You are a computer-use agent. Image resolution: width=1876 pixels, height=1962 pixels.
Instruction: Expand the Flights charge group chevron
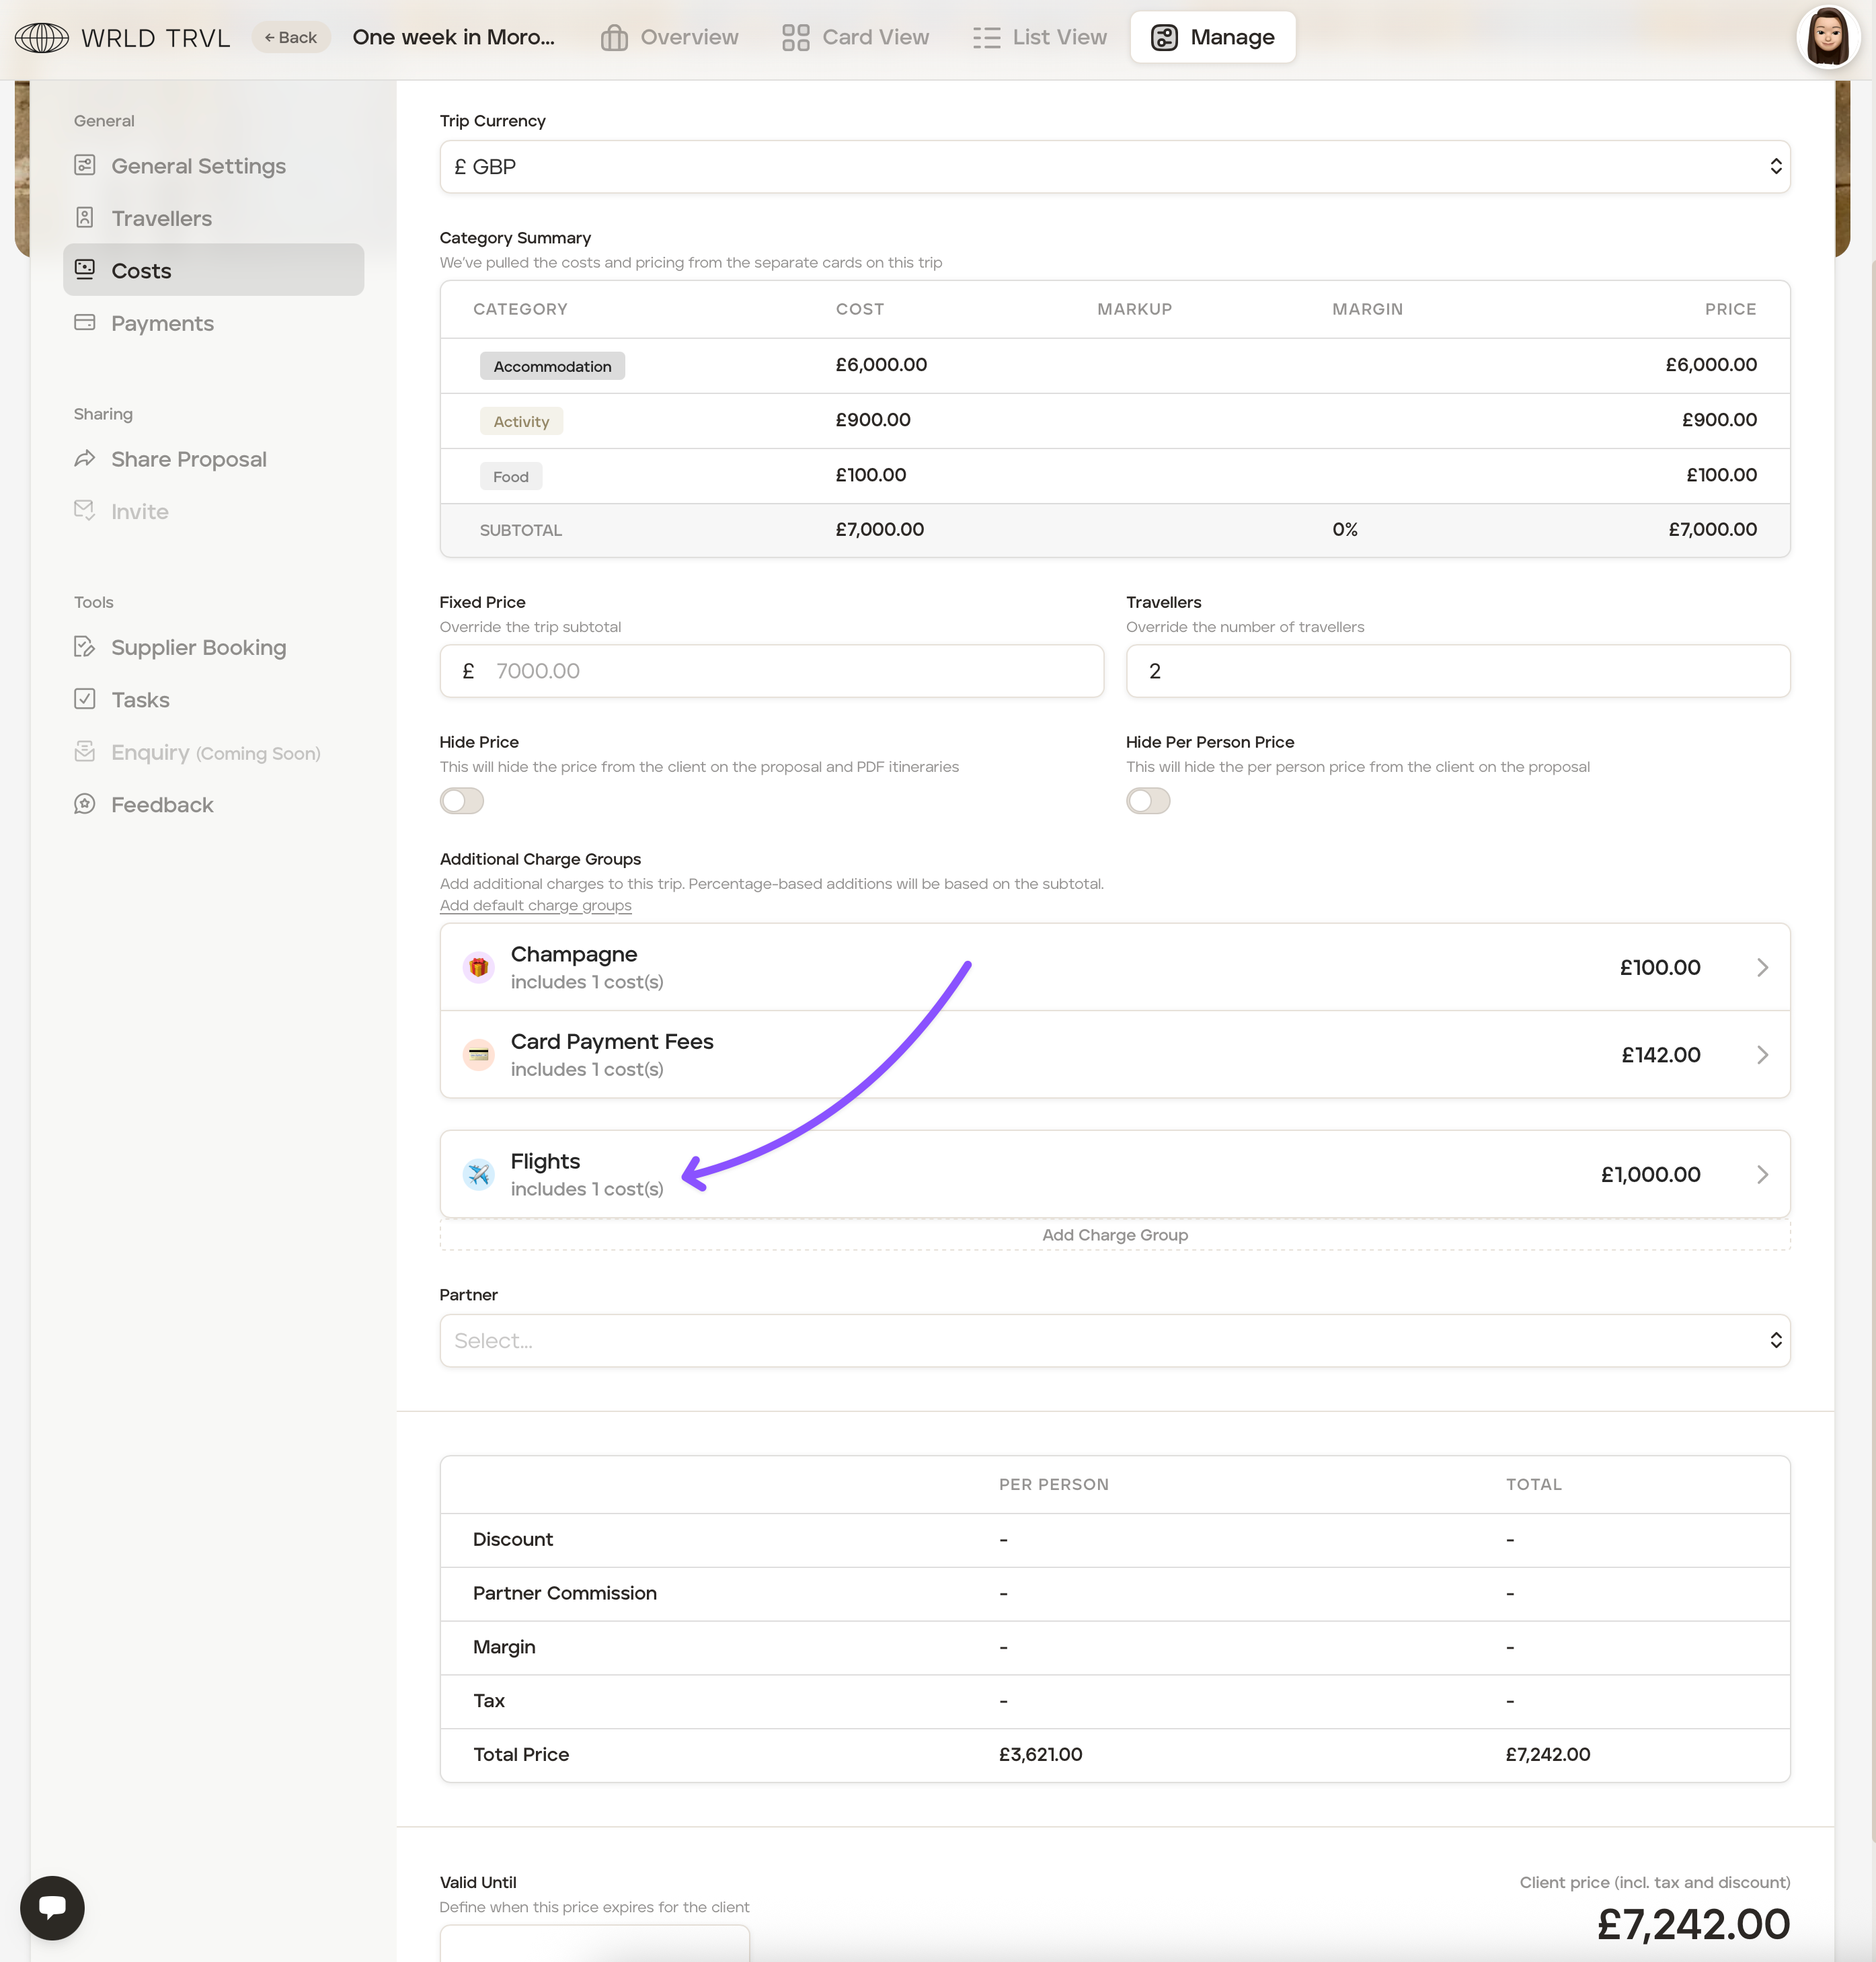(1762, 1175)
